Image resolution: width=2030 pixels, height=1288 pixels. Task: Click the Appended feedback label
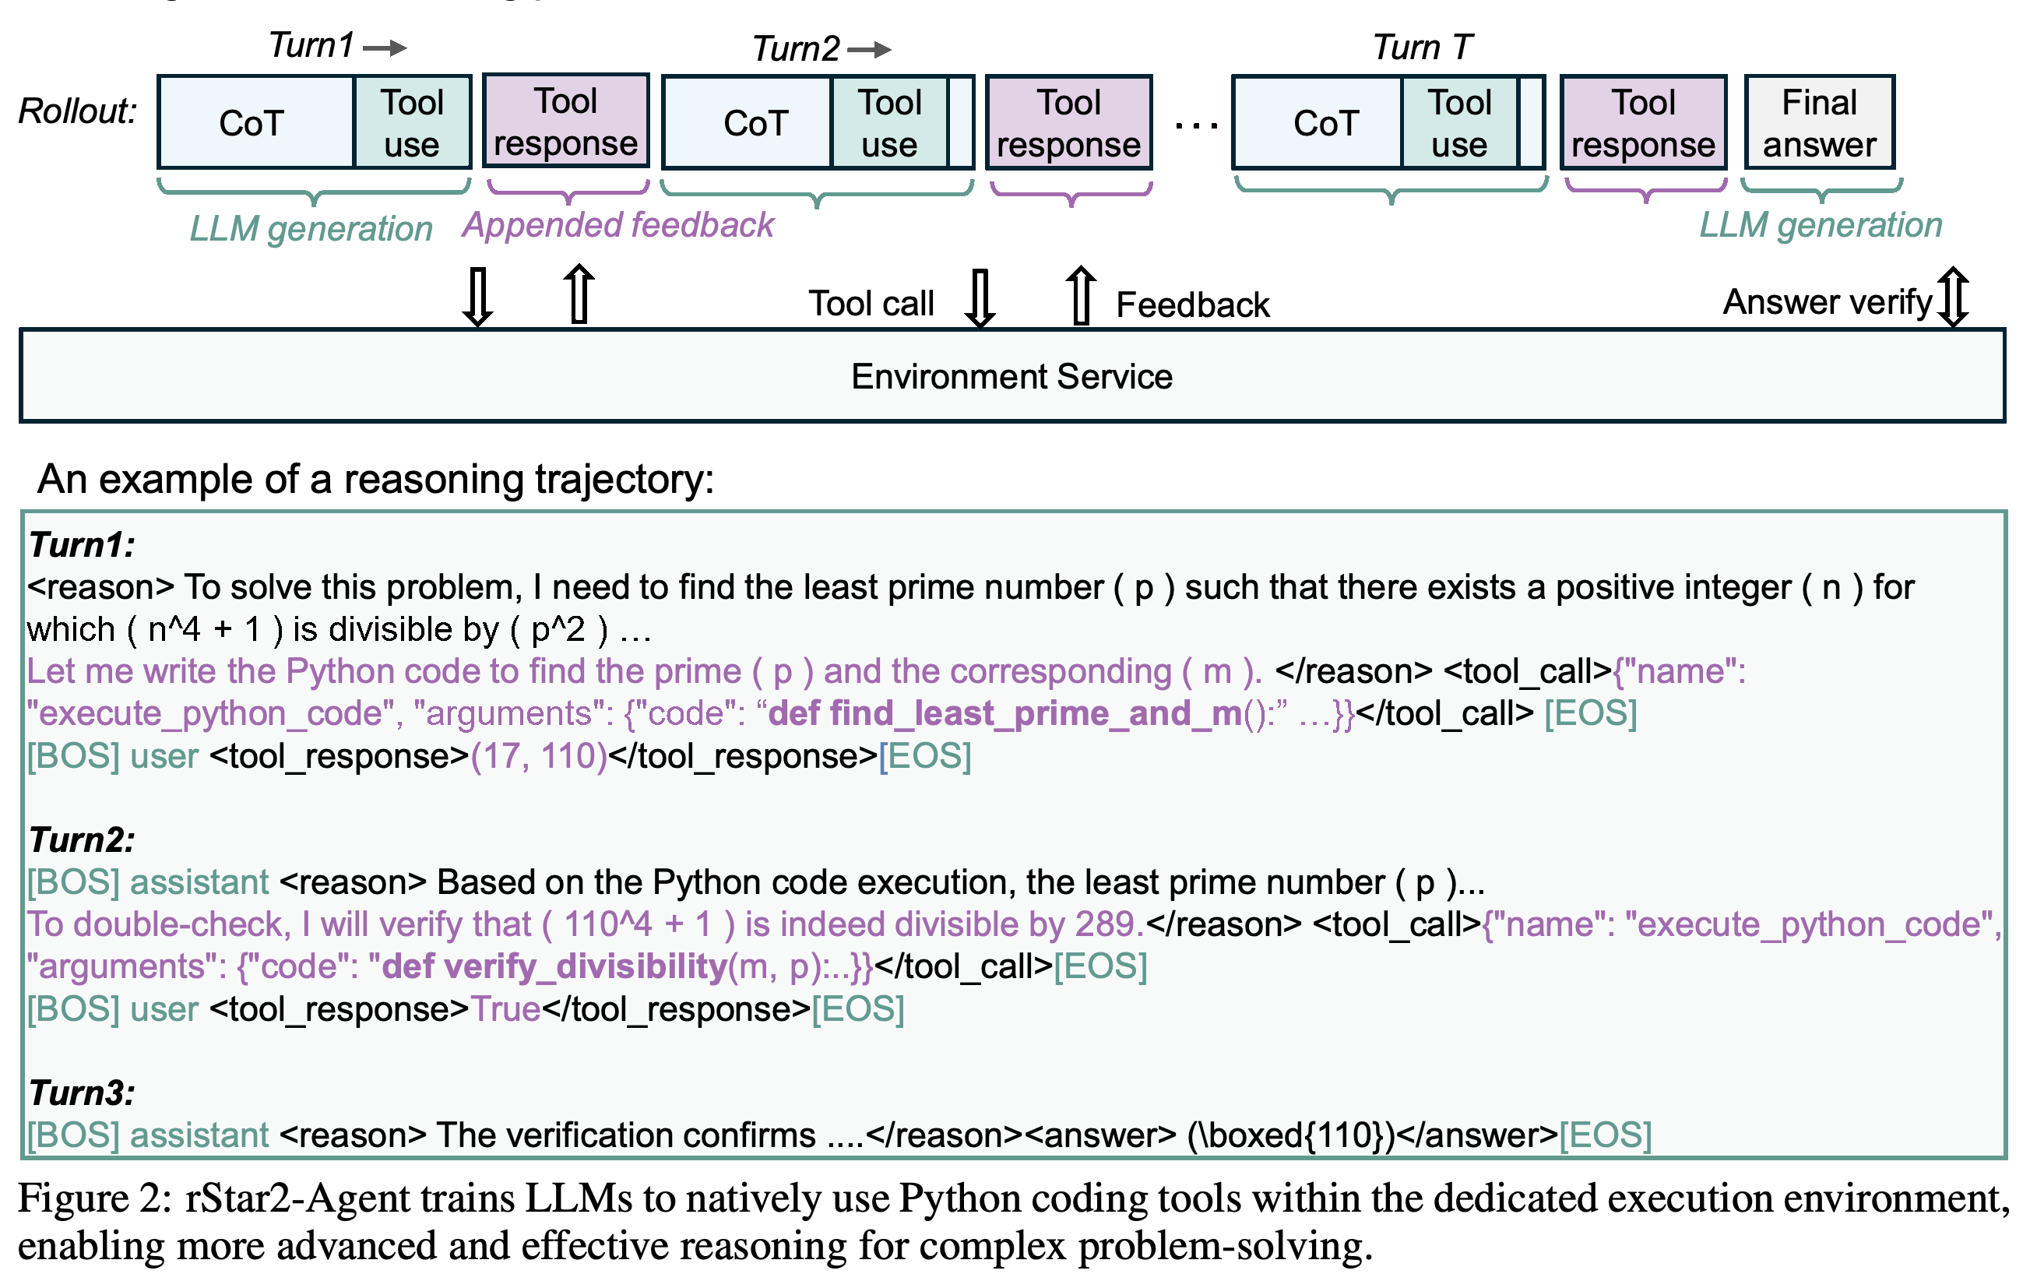point(618,225)
